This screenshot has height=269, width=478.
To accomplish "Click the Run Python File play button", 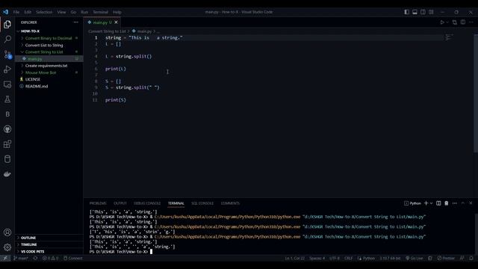I will pos(442,22).
